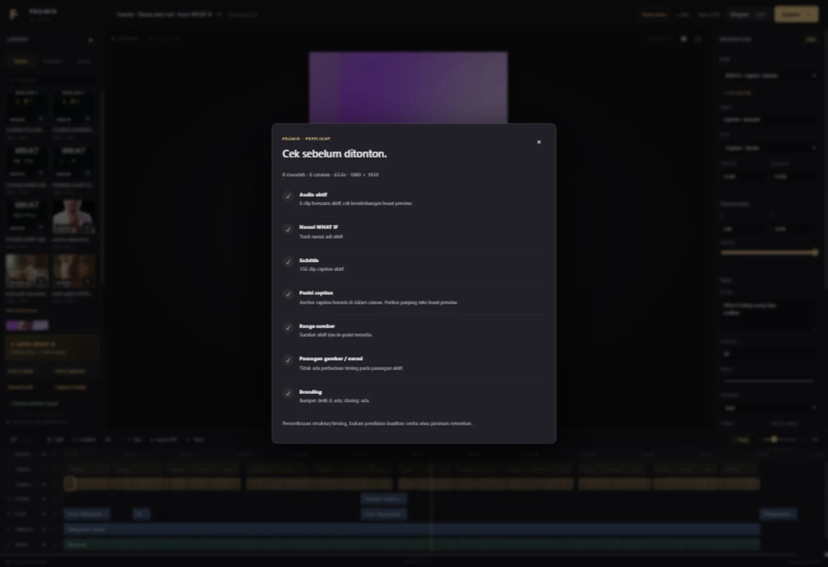The width and height of the screenshot is (828, 567).
Task: Click the checkmark icon beside Audio aktif
Action: 288,196
